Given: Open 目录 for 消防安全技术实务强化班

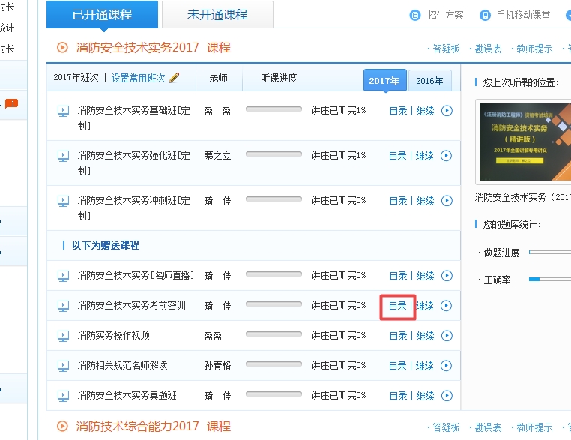Looking at the screenshot, I should click(x=398, y=156).
